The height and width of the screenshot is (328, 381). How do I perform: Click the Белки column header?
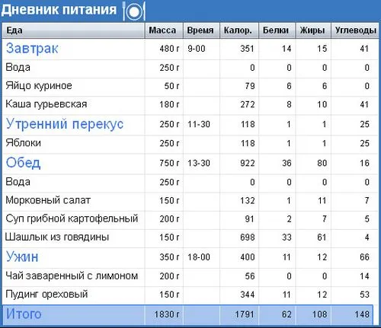pos(277,30)
